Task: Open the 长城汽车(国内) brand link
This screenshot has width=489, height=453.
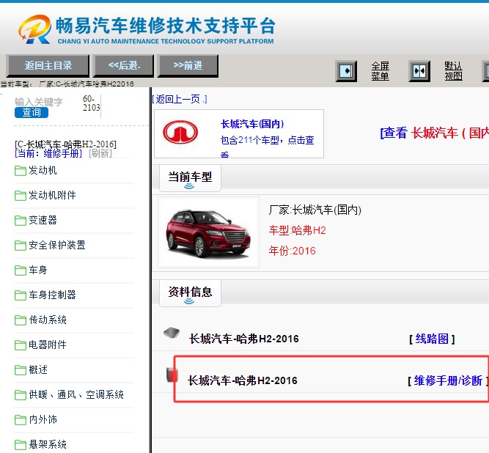Action: pyautogui.click(x=252, y=124)
